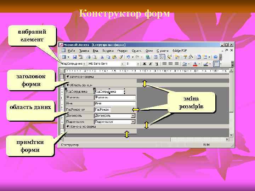Click the form selector box by ruler

(62, 71)
